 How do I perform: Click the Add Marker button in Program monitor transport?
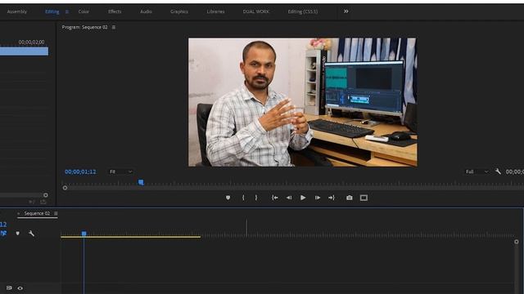pyautogui.click(x=228, y=198)
